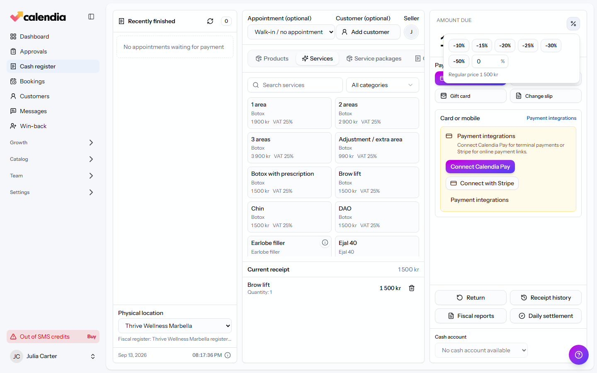This screenshot has width=597, height=373.
Task: Connect with Stripe
Action: [x=482, y=183]
